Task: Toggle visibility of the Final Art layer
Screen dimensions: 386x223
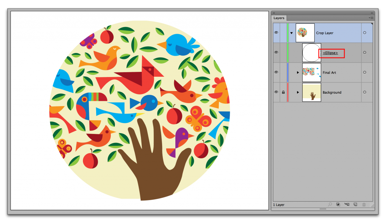Action: coord(276,72)
